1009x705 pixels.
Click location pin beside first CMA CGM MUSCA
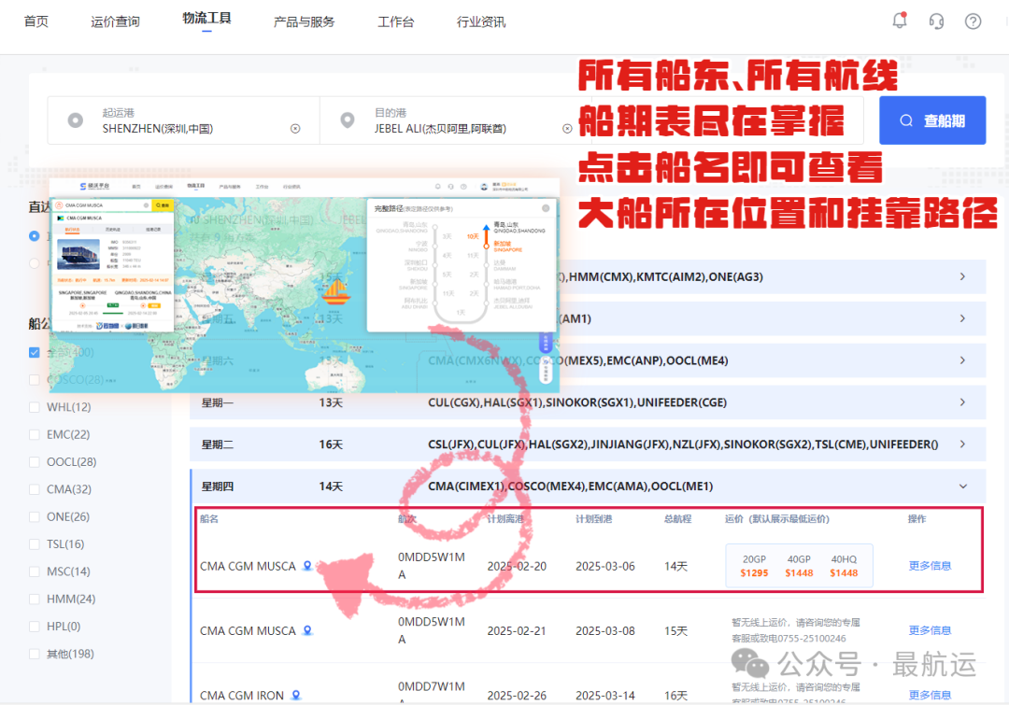(307, 566)
